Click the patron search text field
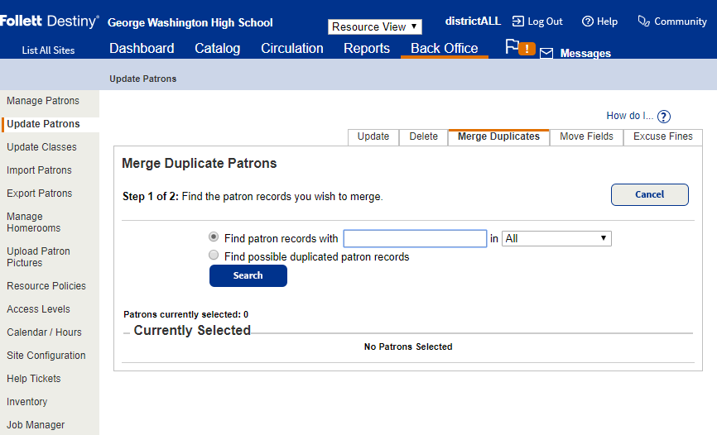Screen dimensions: 717x435 click(415, 238)
